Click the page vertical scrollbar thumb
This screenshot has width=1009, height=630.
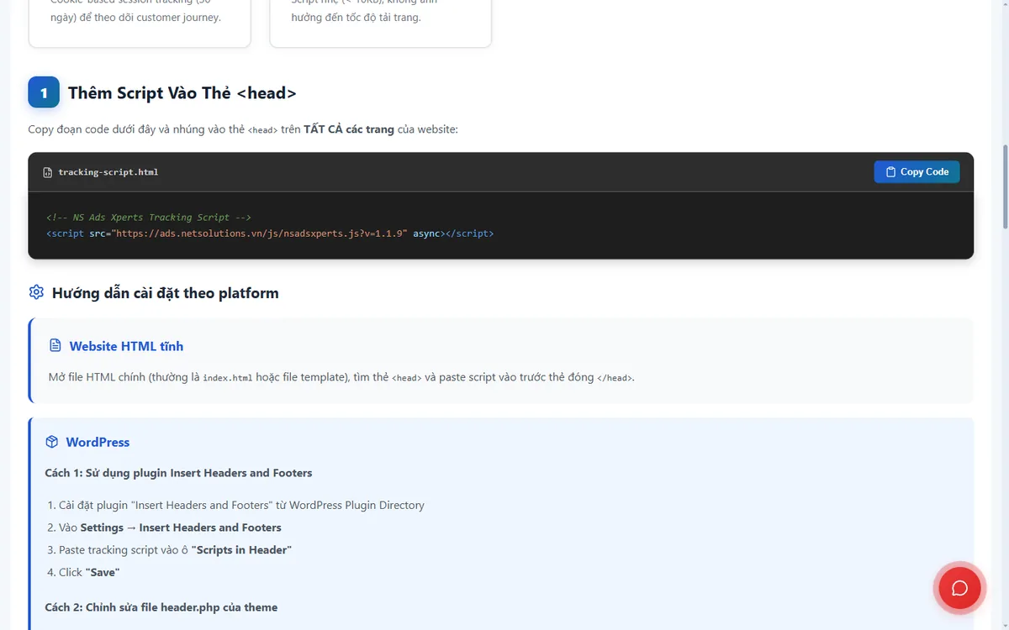click(x=1005, y=186)
